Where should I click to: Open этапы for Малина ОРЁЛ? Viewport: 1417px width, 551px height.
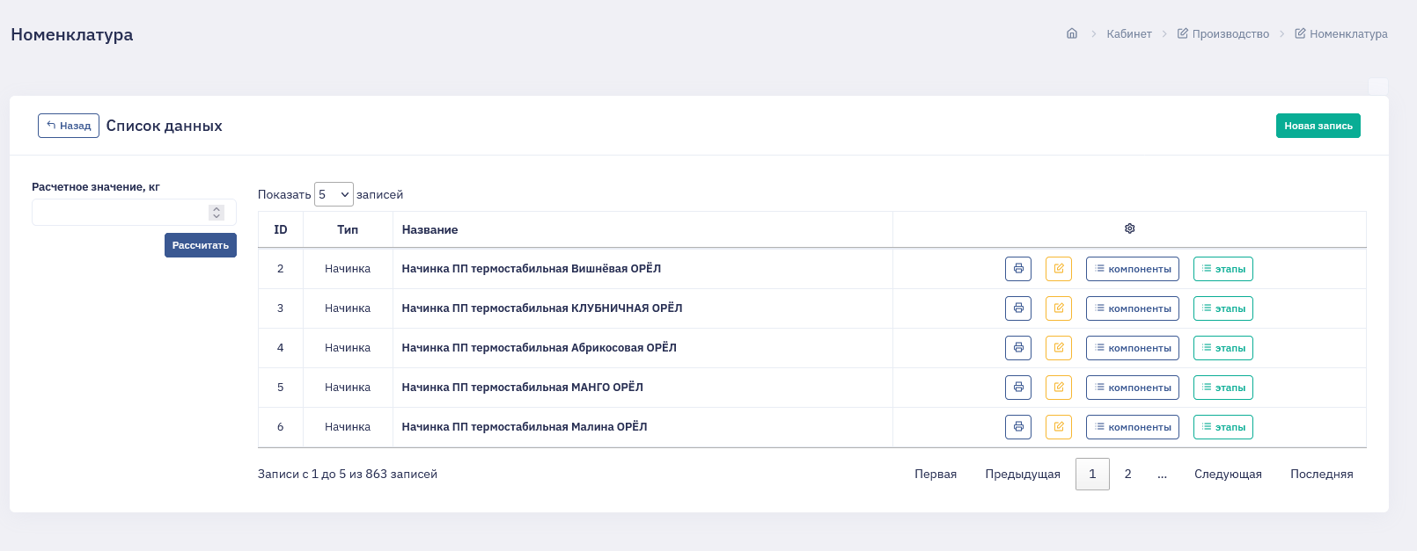point(1223,427)
